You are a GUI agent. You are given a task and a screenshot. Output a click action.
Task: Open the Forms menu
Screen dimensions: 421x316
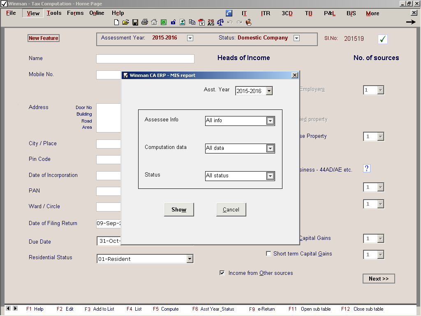[x=75, y=13]
